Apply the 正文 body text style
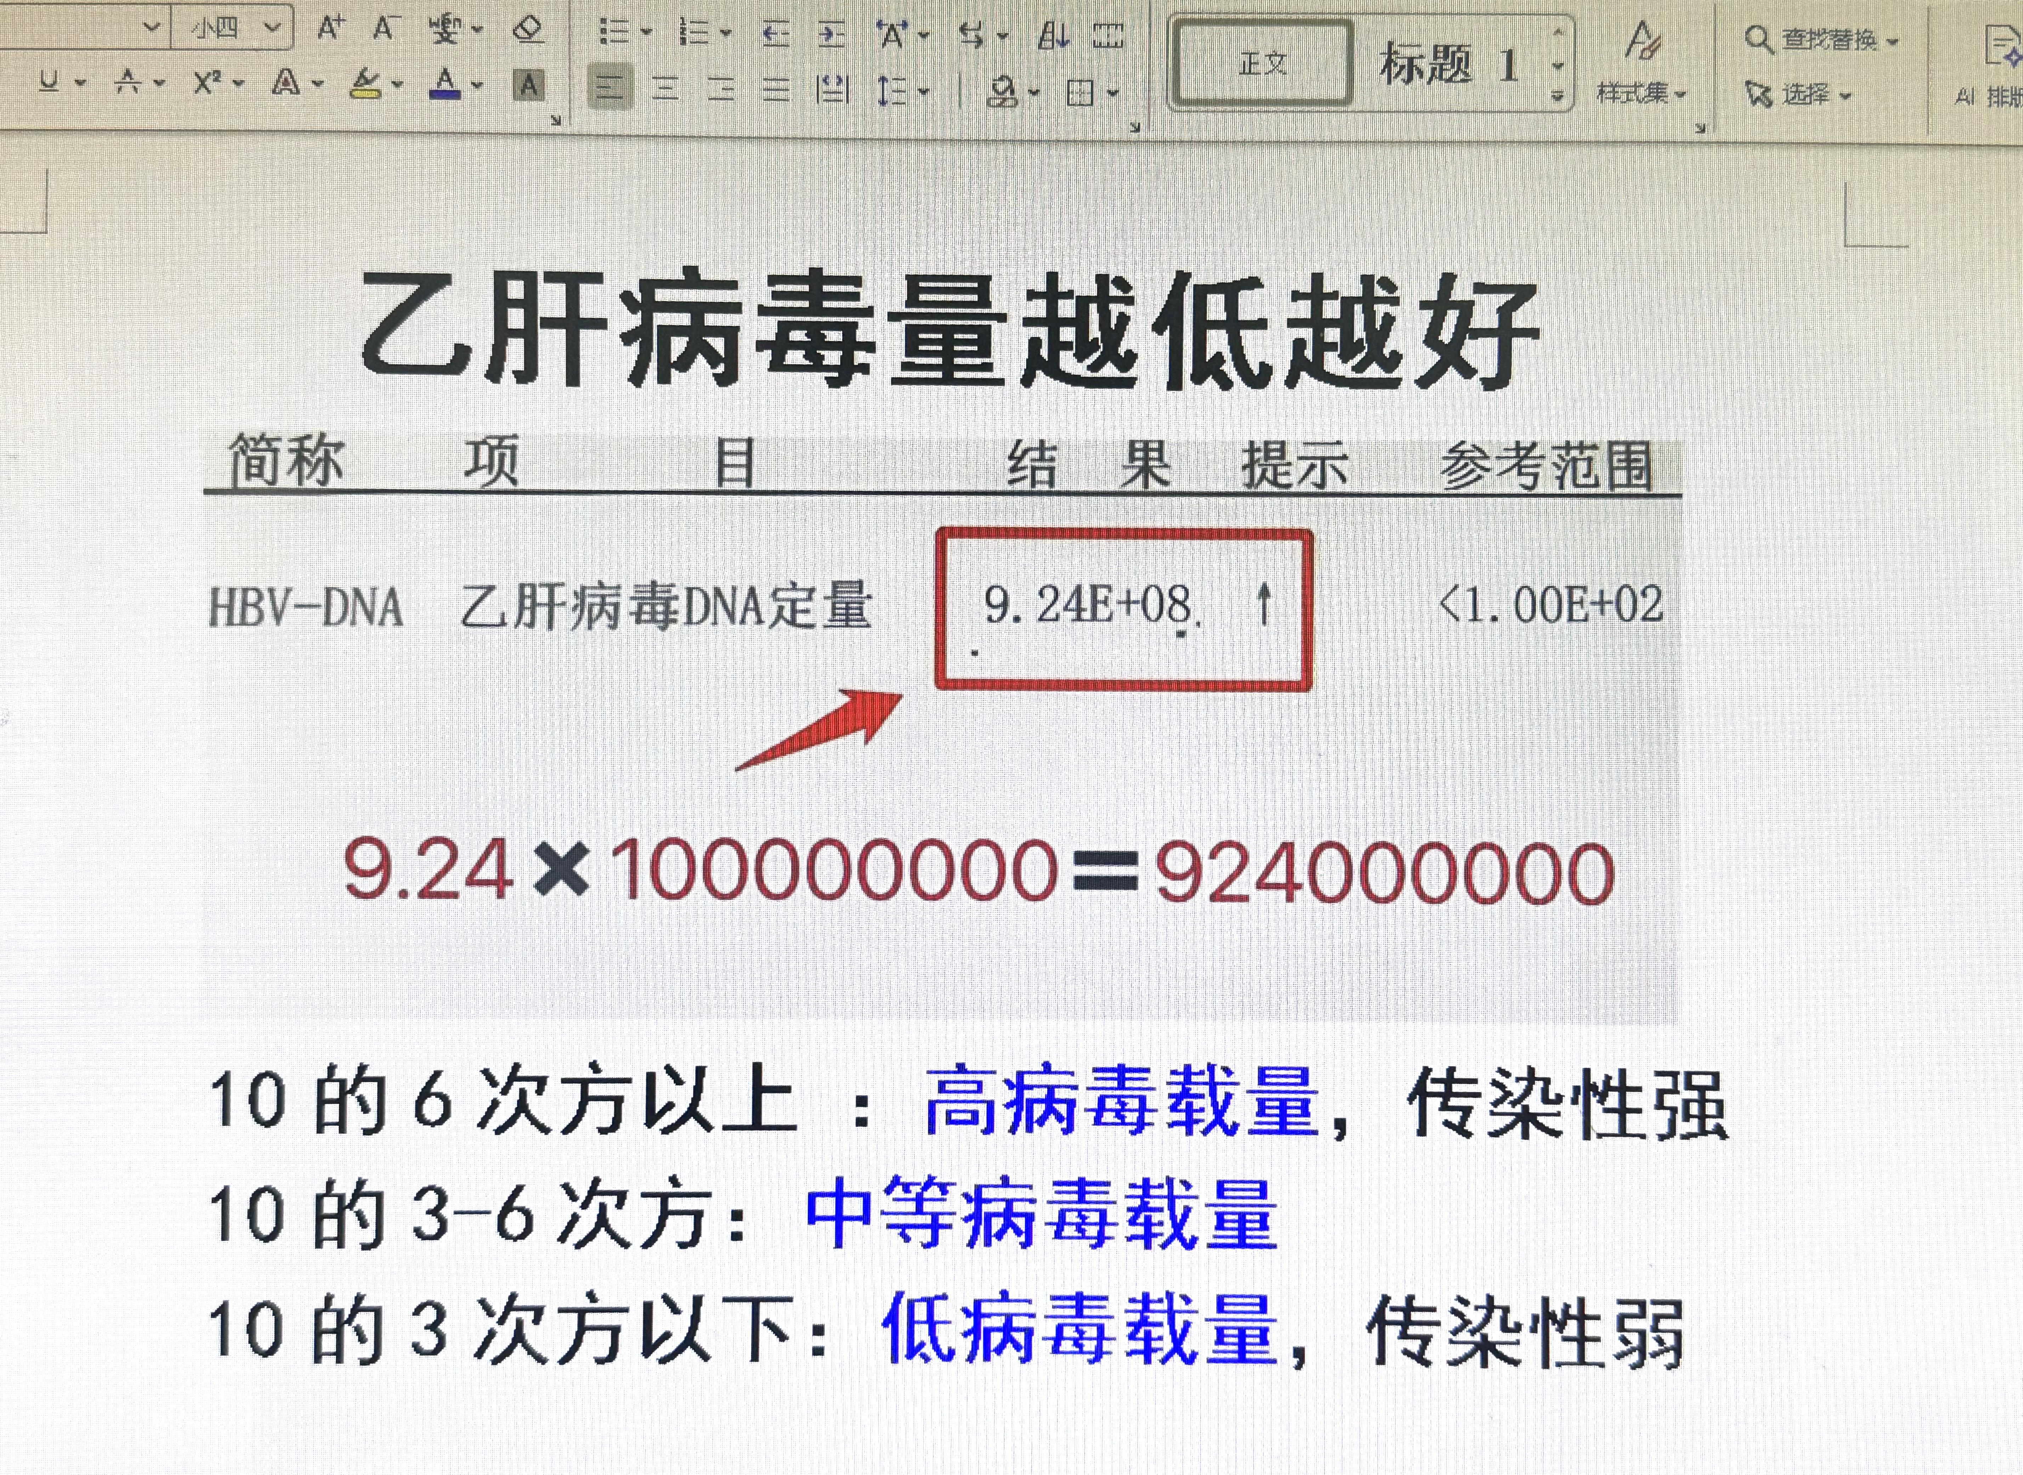 1262,63
